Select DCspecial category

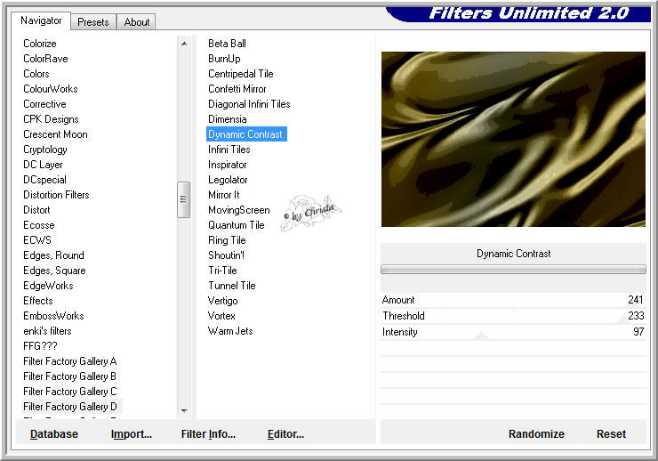coord(44,180)
